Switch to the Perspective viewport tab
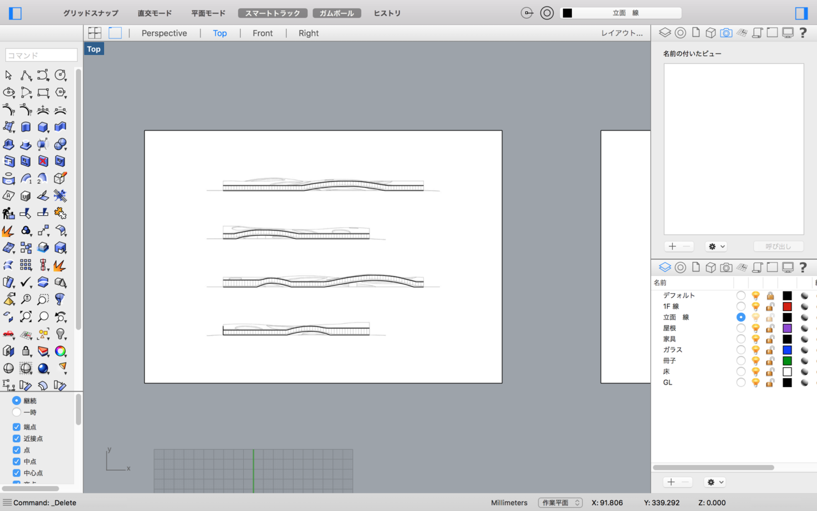 tap(164, 33)
